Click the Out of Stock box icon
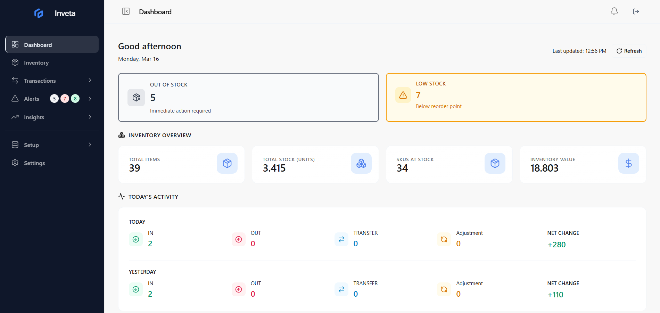The height and width of the screenshot is (313, 660). point(136,98)
